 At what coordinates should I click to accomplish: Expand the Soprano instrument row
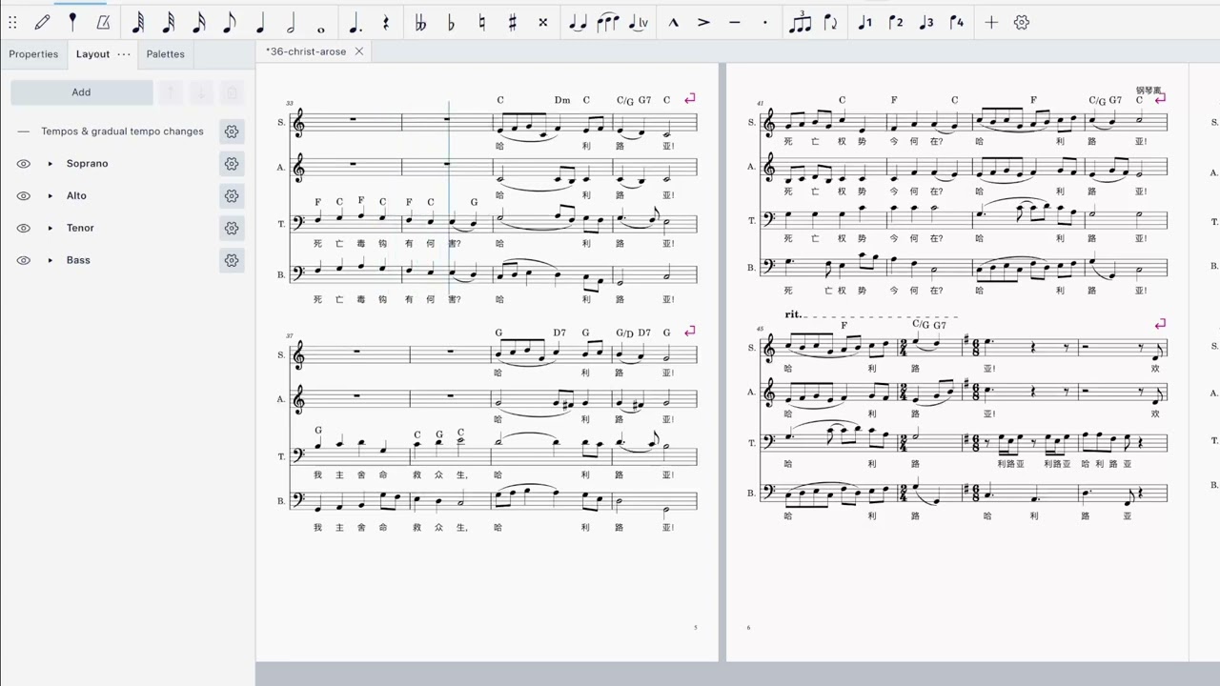(50, 164)
